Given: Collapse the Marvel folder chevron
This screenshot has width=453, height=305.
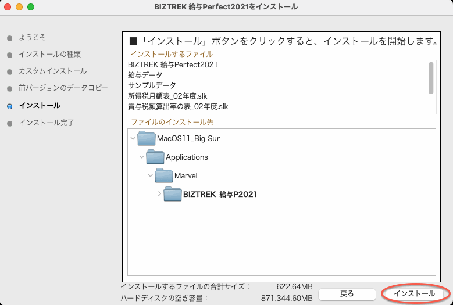Looking at the screenshot, I should 151,175.
